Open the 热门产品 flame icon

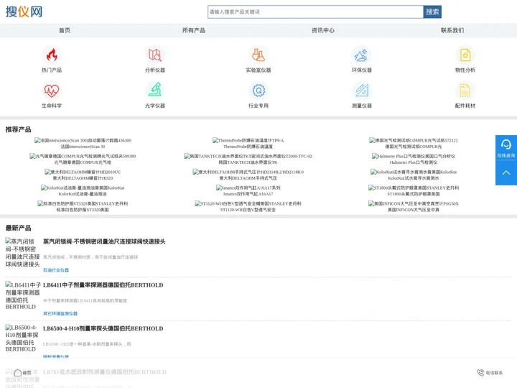click(52, 55)
